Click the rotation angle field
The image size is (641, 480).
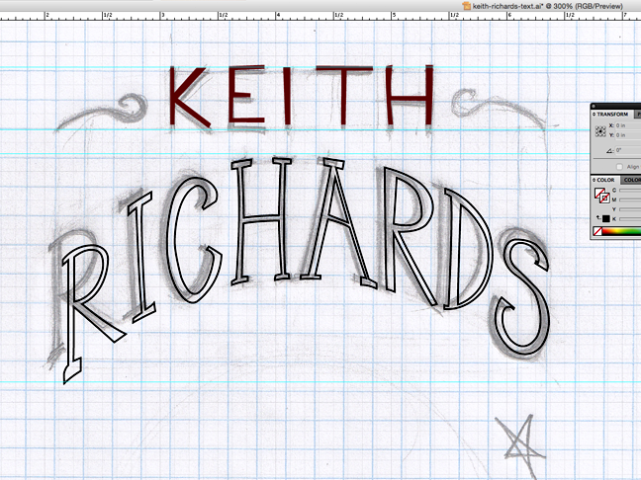point(627,150)
